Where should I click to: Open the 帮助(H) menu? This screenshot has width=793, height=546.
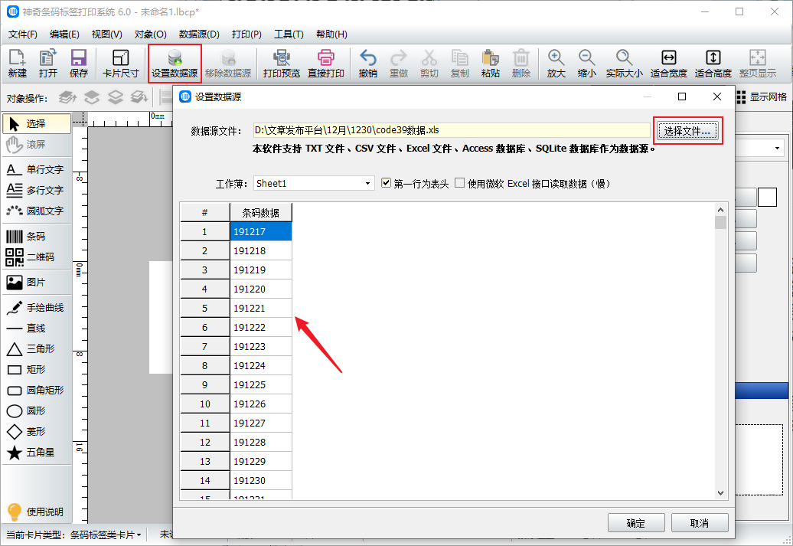331,34
